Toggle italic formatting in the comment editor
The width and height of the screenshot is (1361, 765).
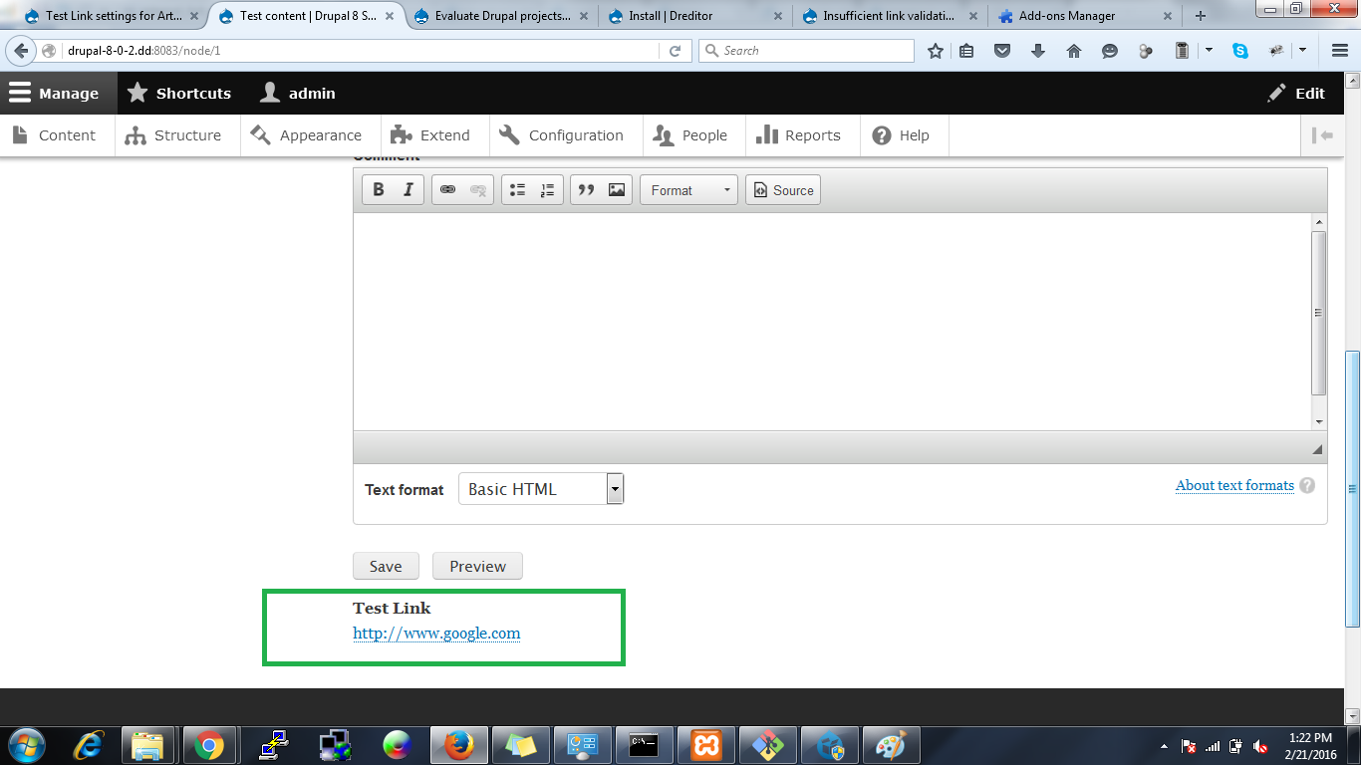point(408,188)
